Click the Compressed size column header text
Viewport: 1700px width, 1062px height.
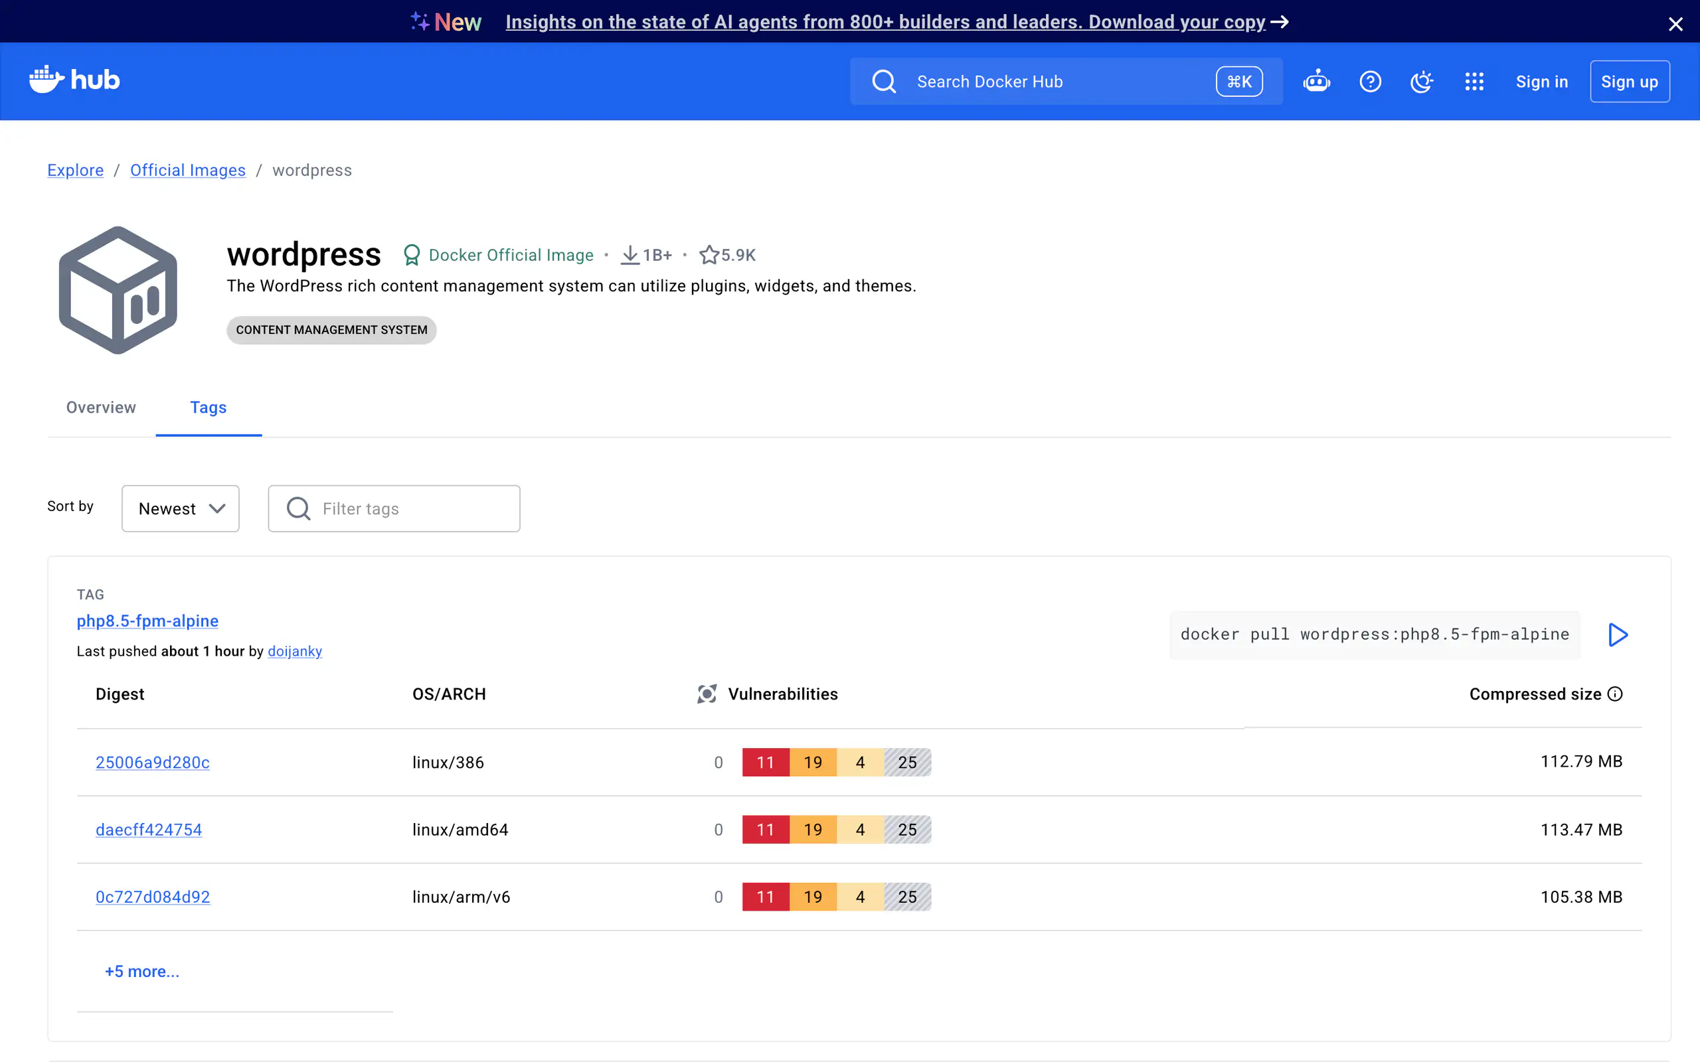pyautogui.click(x=1535, y=694)
